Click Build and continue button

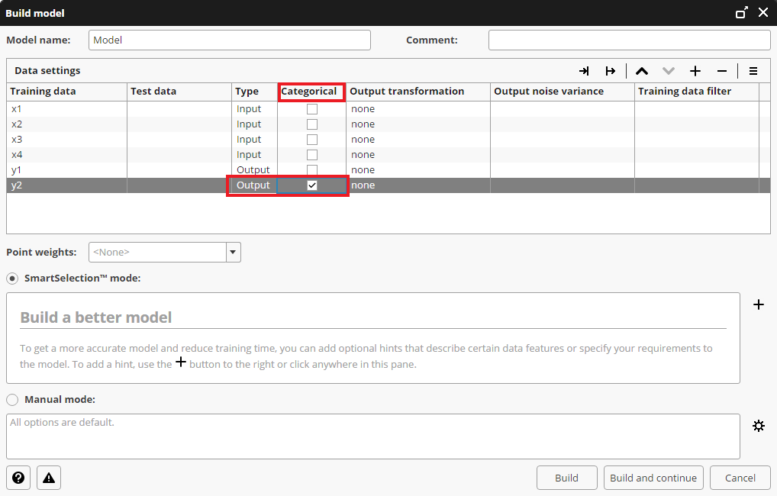[x=653, y=478]
